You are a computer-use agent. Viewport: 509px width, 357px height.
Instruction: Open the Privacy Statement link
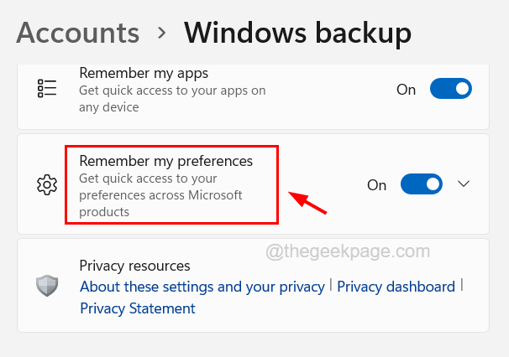tap(137, 308)
